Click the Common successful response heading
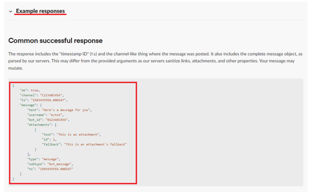Viewport: 313px width, 192px height. coord(55,40)
